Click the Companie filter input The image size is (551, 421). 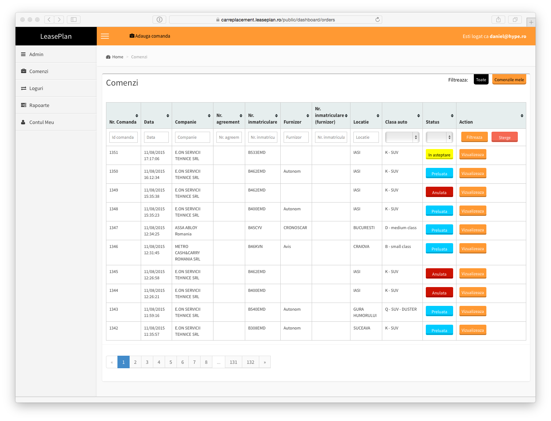click(x=192, y=137)
